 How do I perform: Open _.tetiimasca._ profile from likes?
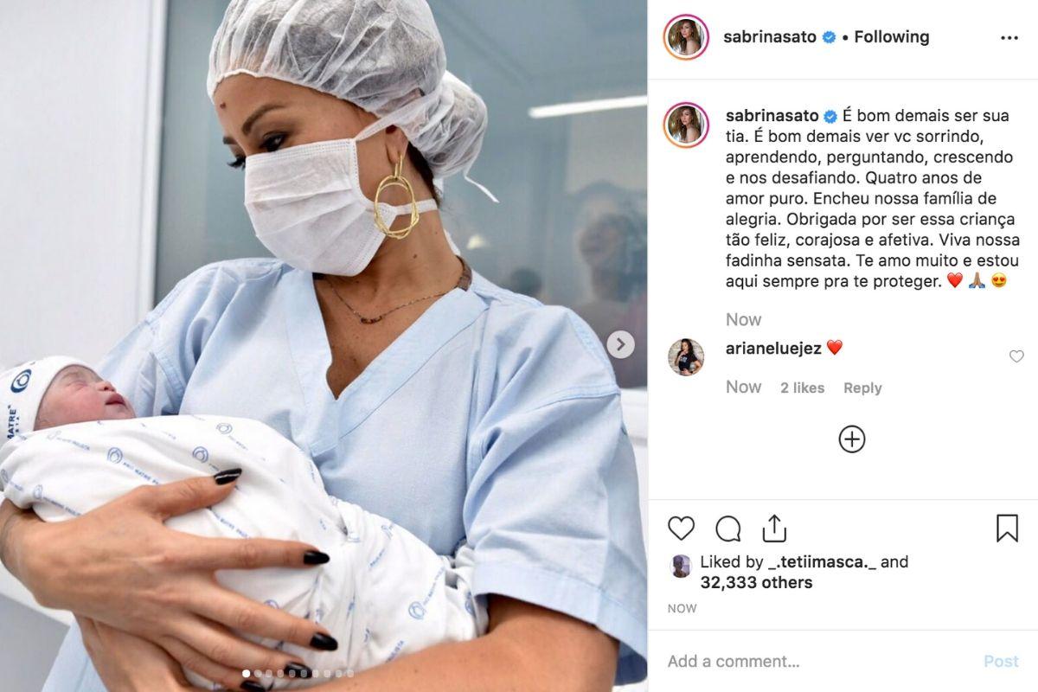[x=823, y=562]
